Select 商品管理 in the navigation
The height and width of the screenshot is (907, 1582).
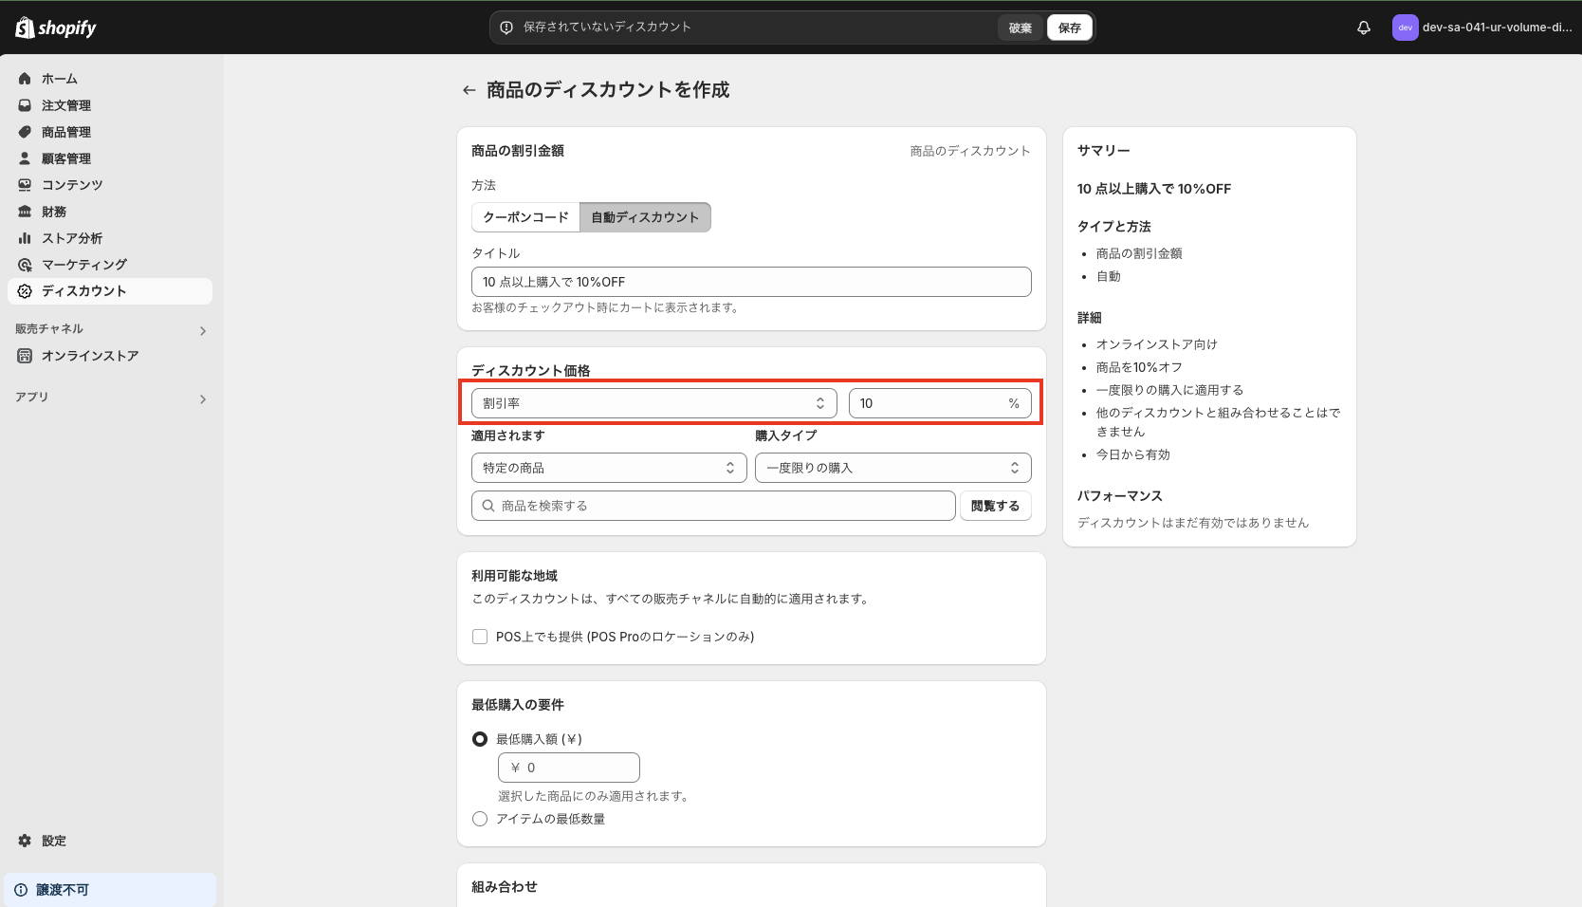coord(66,132)
